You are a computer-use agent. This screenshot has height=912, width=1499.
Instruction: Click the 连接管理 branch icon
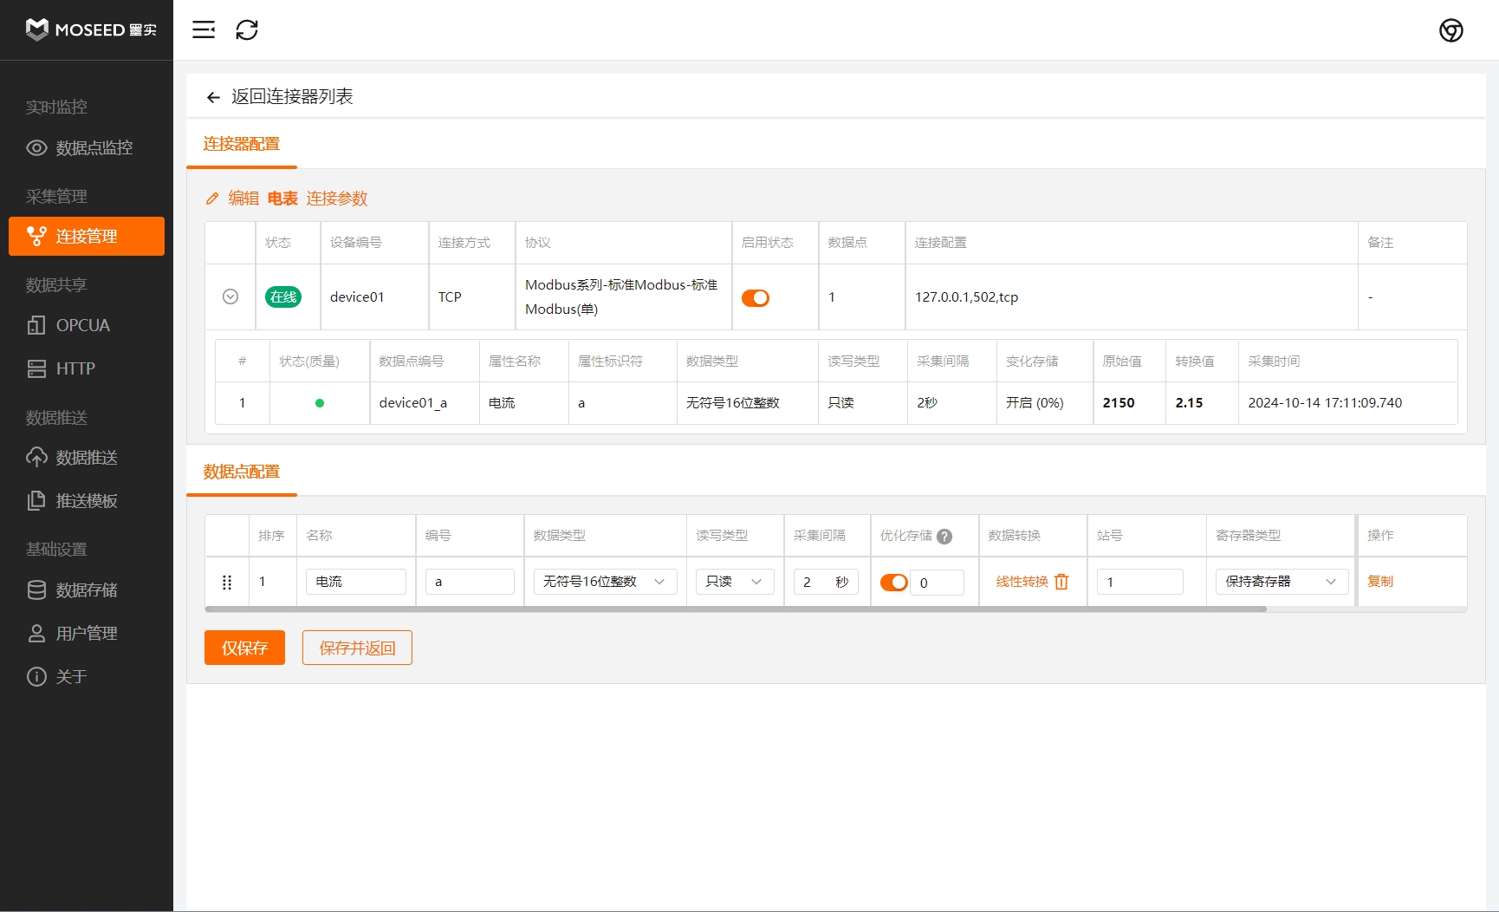click(x=36, y=236)
